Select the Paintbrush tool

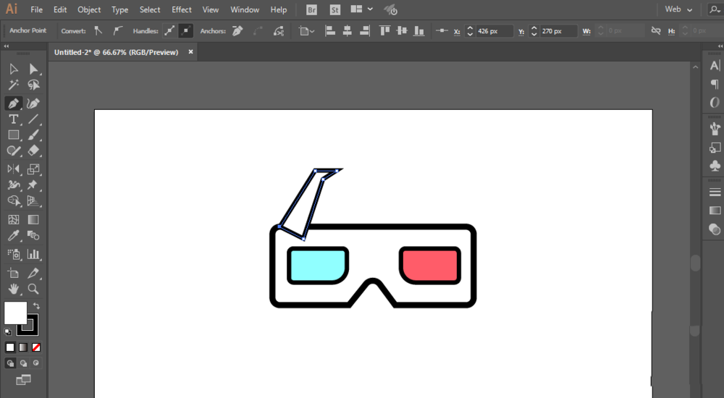(33, 135)
